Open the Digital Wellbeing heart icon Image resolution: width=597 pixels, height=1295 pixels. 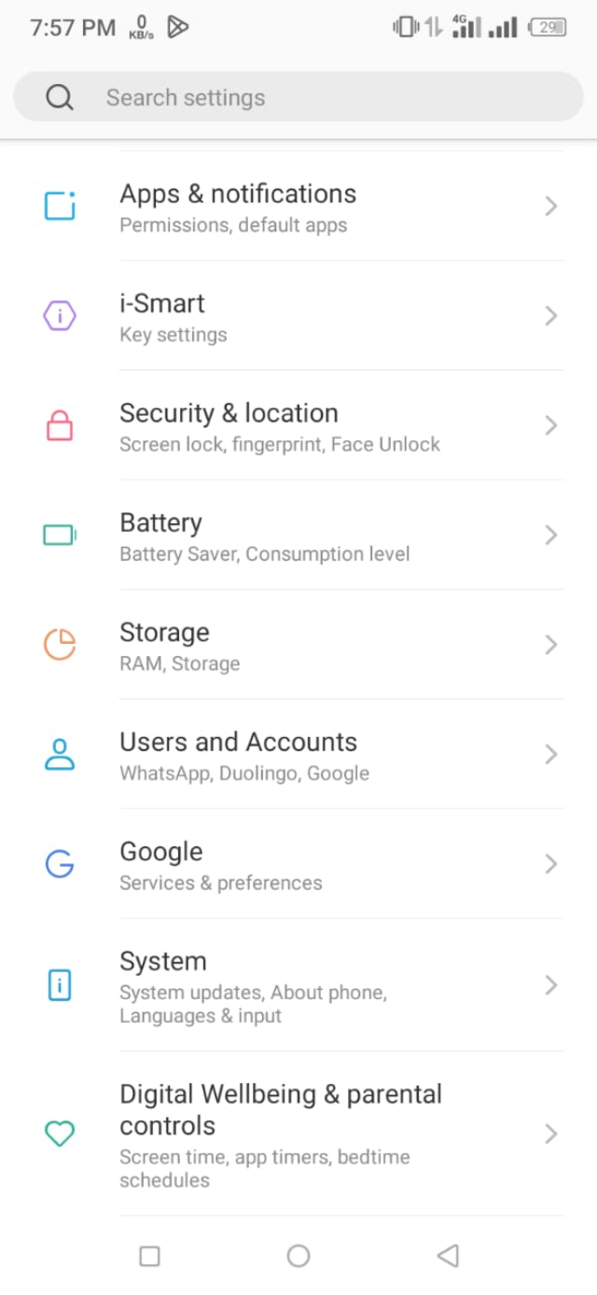tap(59, 1134)
